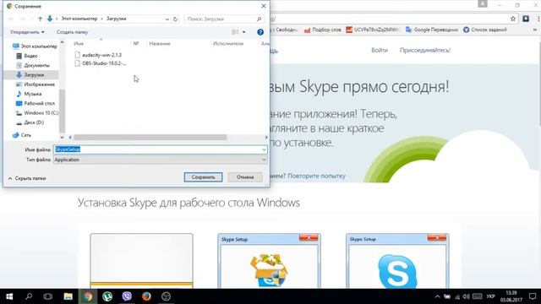541x304 pixels.
Task: Click Отмена button
Action: click(245, 177)
